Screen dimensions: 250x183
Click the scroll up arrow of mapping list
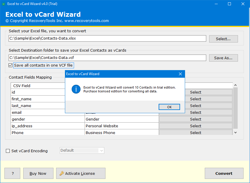coord(236,85)
